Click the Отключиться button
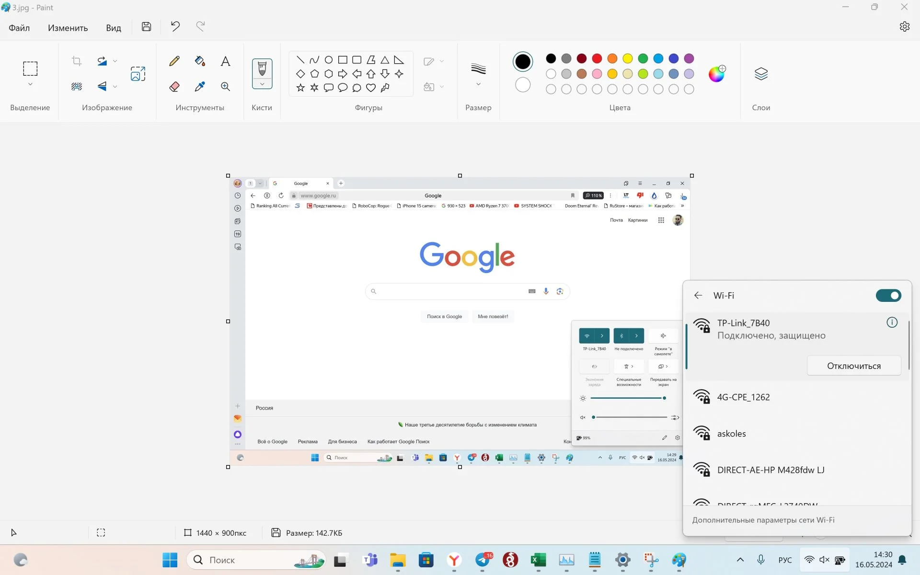The width and height of the screenshot is (920, 575). (854, 366)
